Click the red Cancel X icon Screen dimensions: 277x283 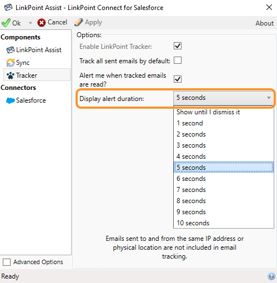42,23
